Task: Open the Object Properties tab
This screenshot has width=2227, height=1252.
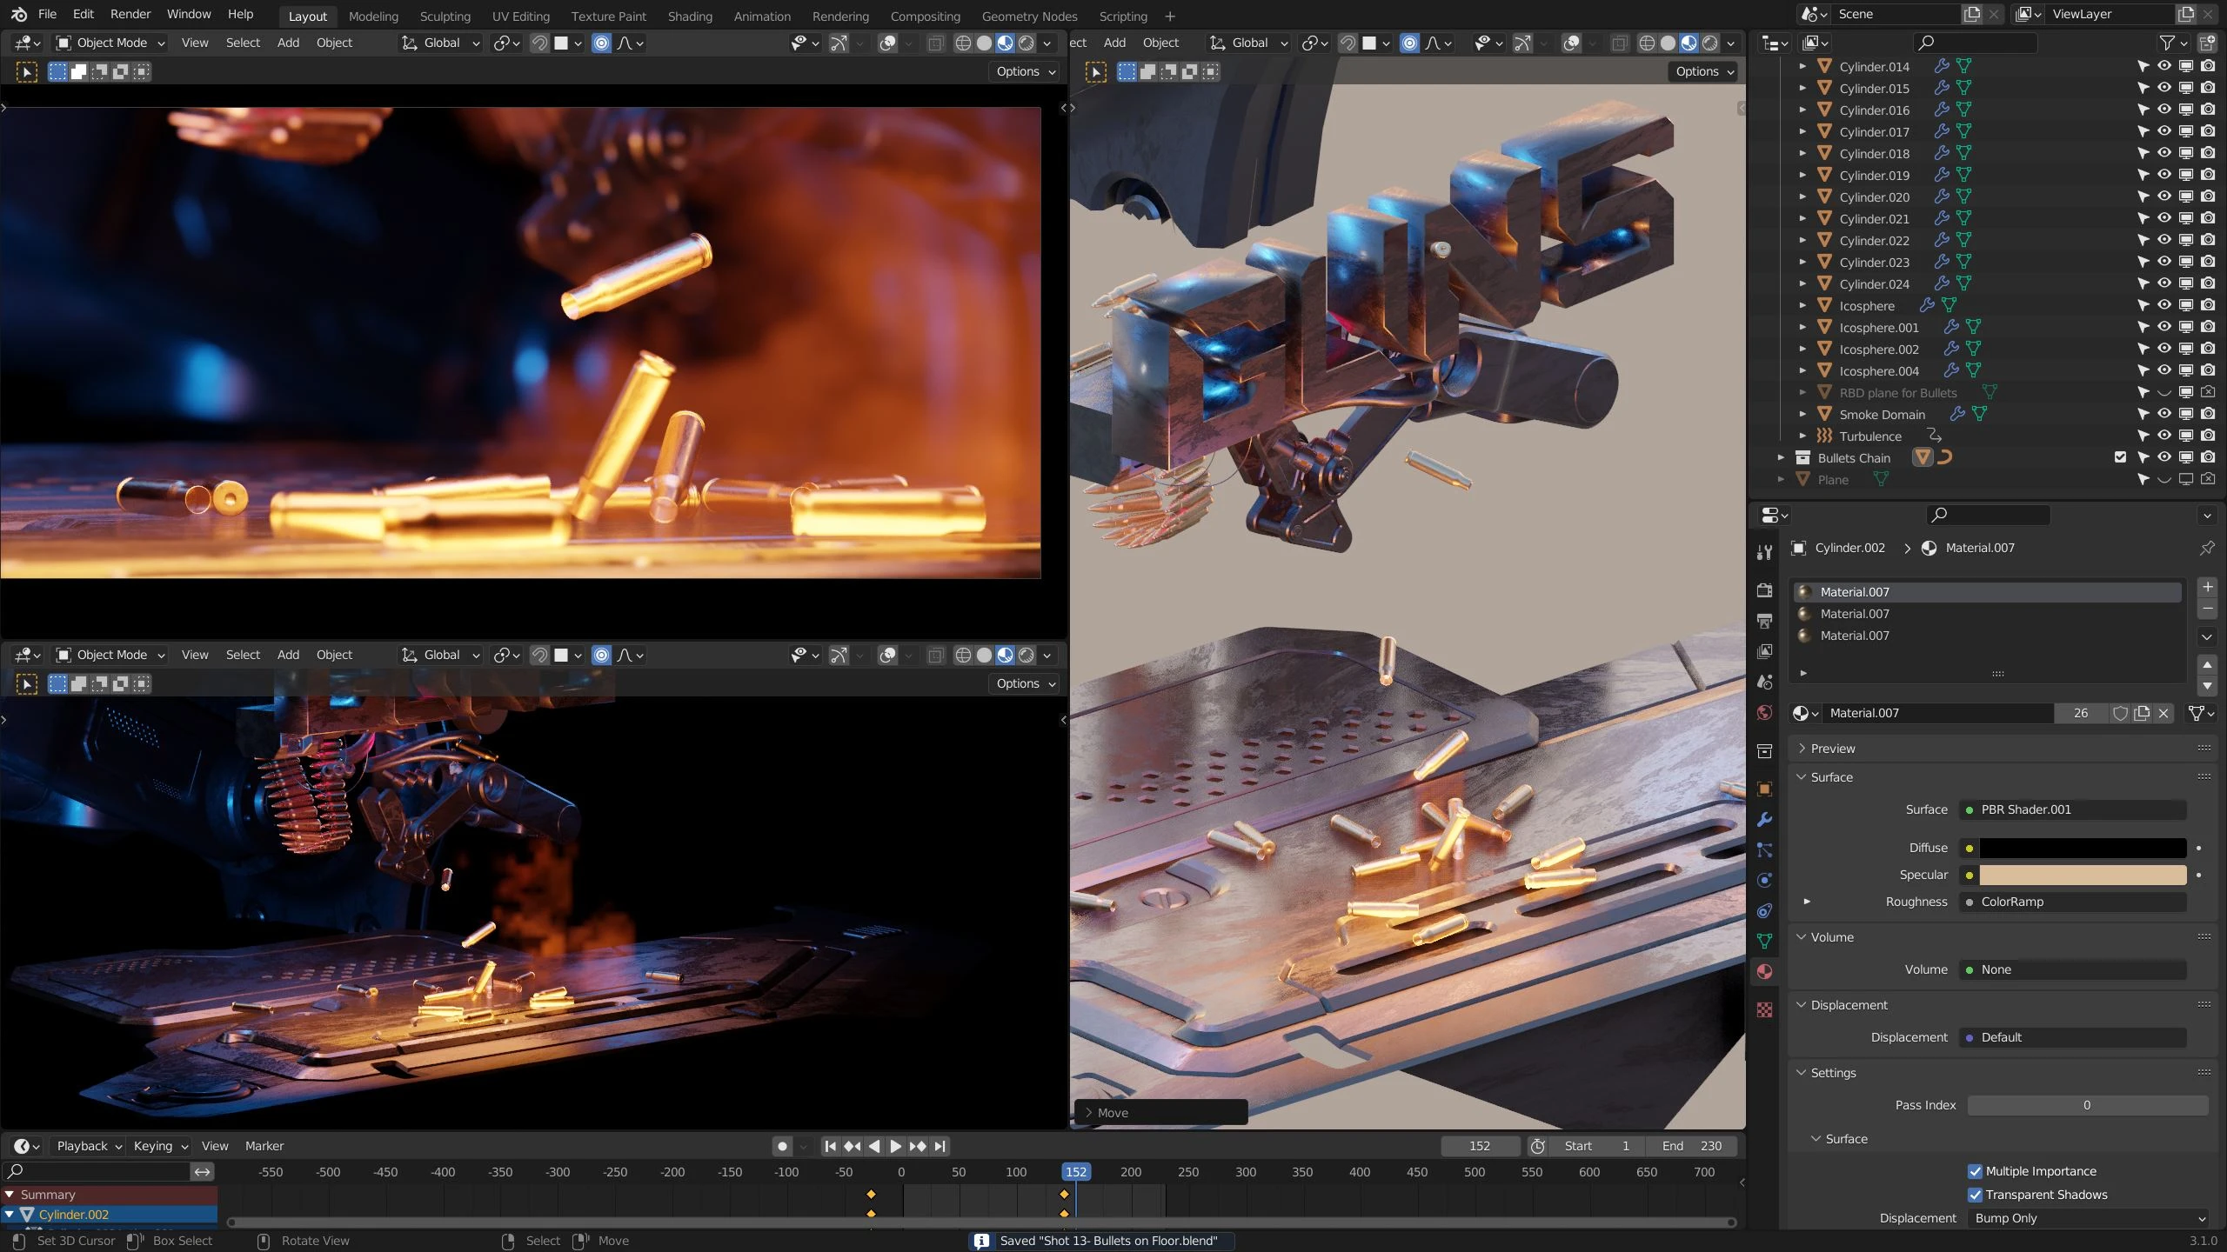Action: [x=1764, y=788]
